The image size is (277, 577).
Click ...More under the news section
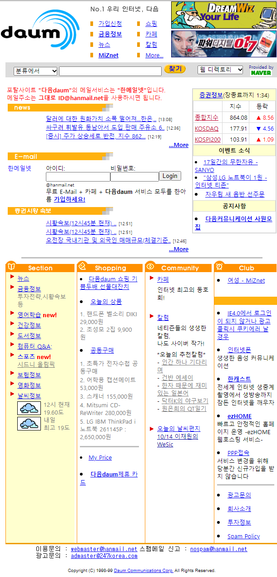coord(178,145)
